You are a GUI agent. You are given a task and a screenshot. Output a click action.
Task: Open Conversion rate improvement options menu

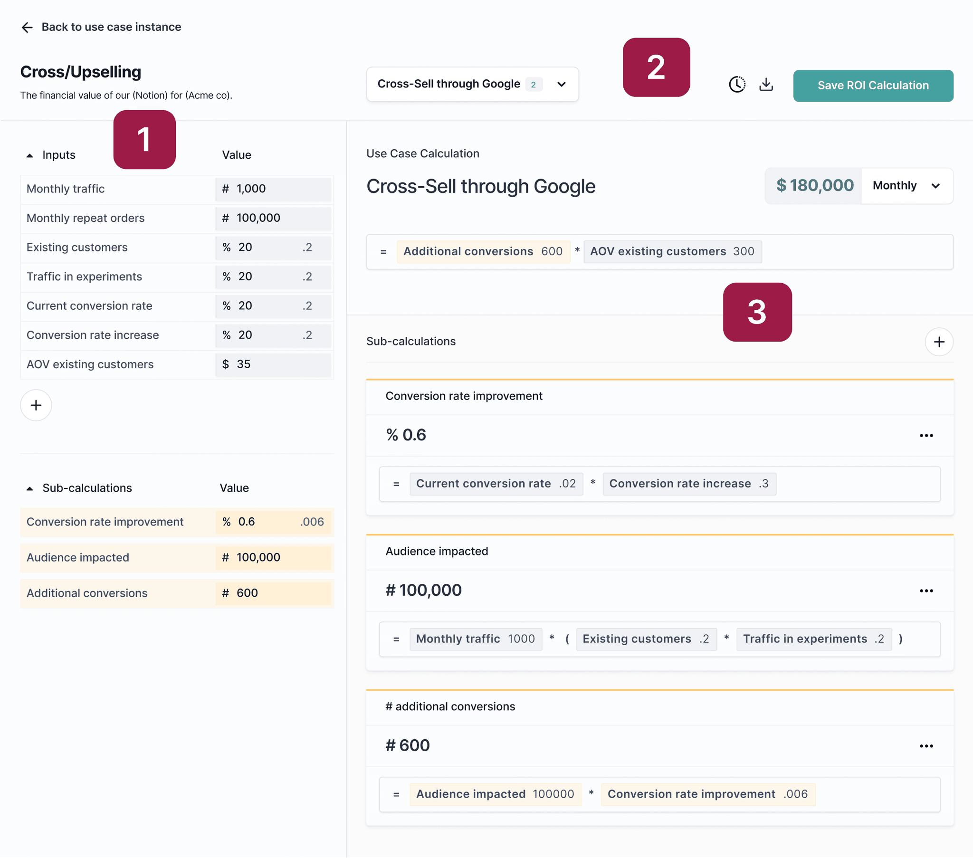coord(925,435)
